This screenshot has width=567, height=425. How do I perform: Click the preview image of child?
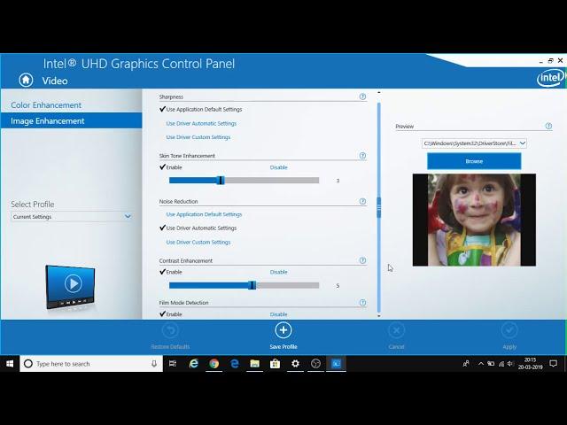[474, 220]
